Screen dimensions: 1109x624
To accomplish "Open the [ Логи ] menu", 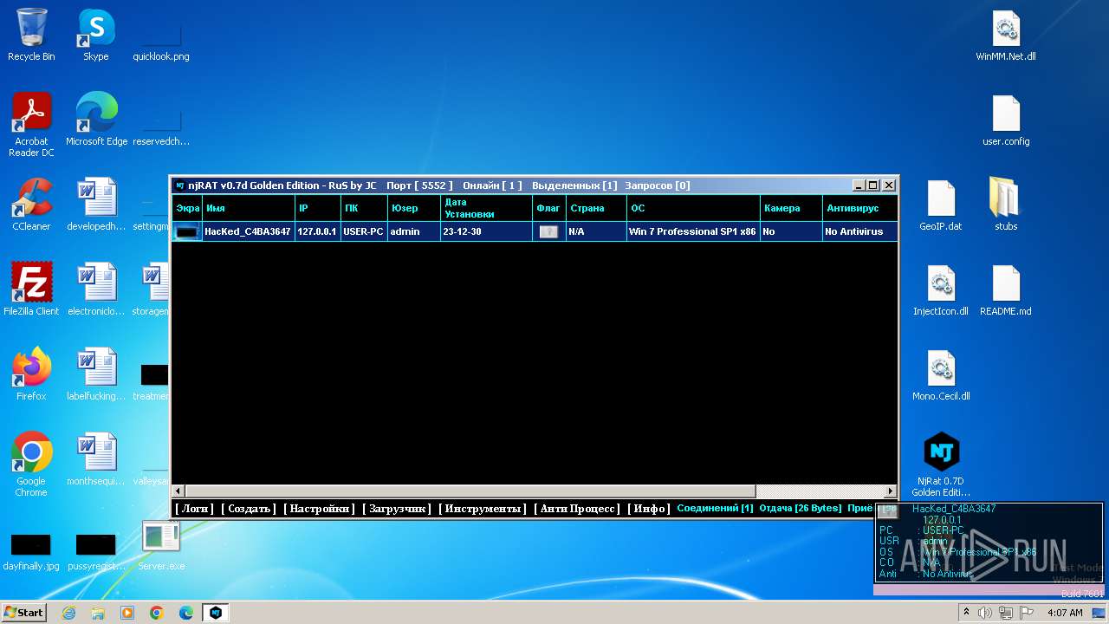I will pyautogui.click(x=195, y=509).
